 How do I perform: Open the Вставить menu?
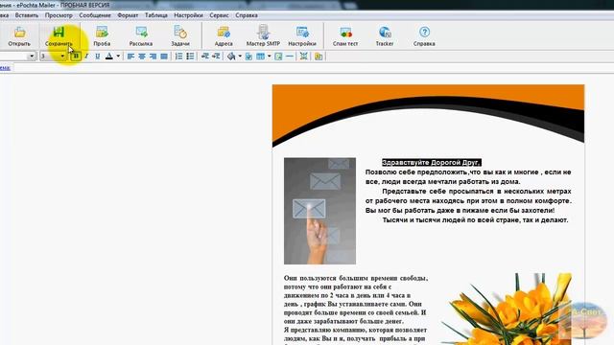tap(27, 15)
